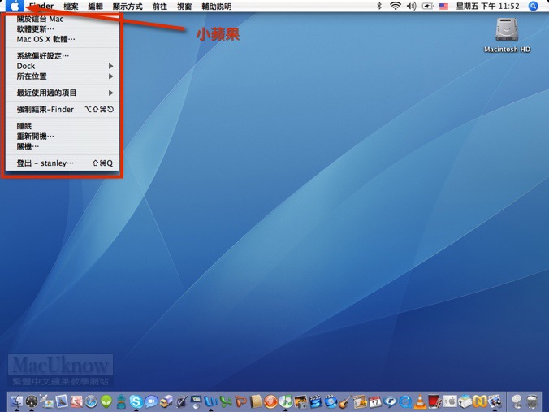Click the battery status icon
The width and height of the screenshot is (549, 412).
(x=427, y=6)
